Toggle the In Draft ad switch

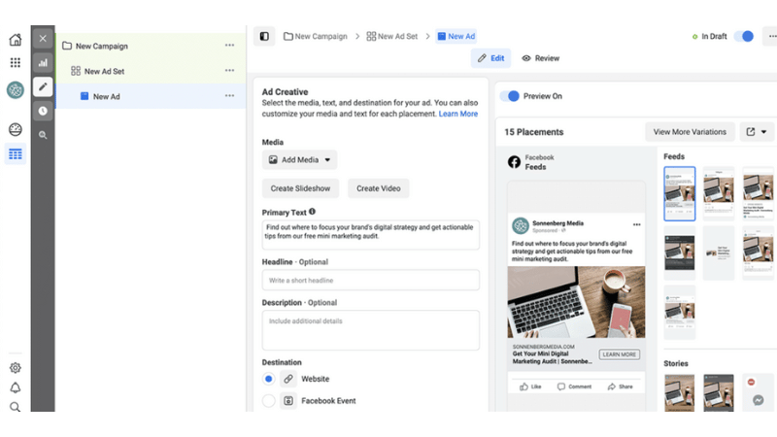coord(744,36)
